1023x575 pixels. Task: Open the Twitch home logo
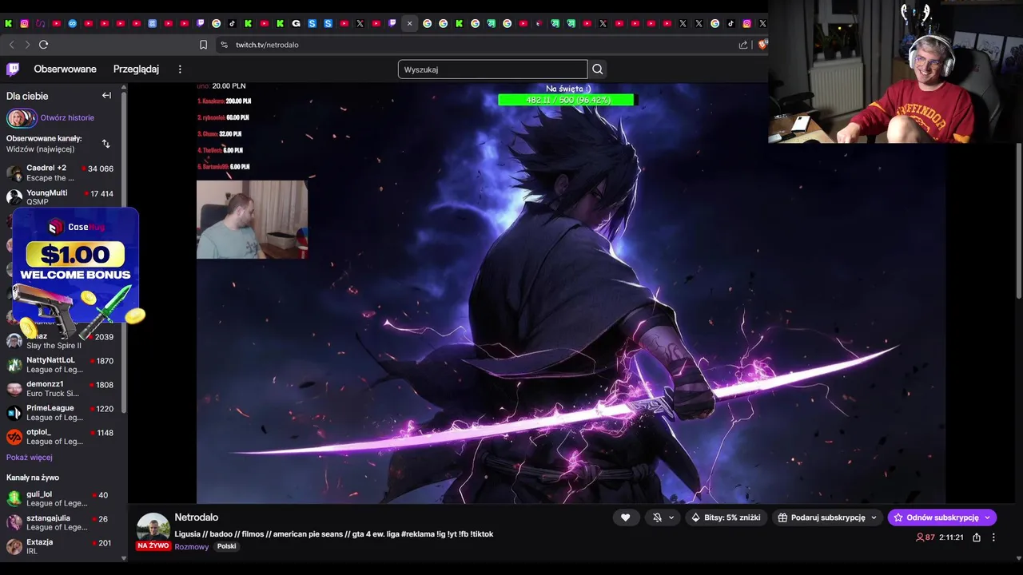point(14,69)
